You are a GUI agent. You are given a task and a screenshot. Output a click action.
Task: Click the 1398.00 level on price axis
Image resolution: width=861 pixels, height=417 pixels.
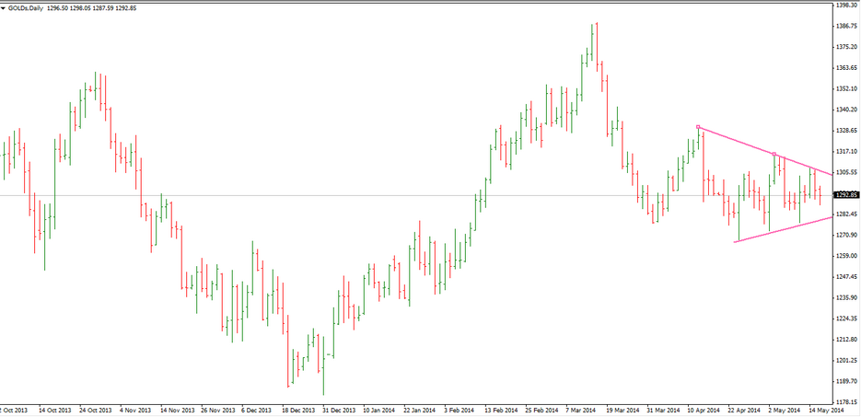coord(846,5)
